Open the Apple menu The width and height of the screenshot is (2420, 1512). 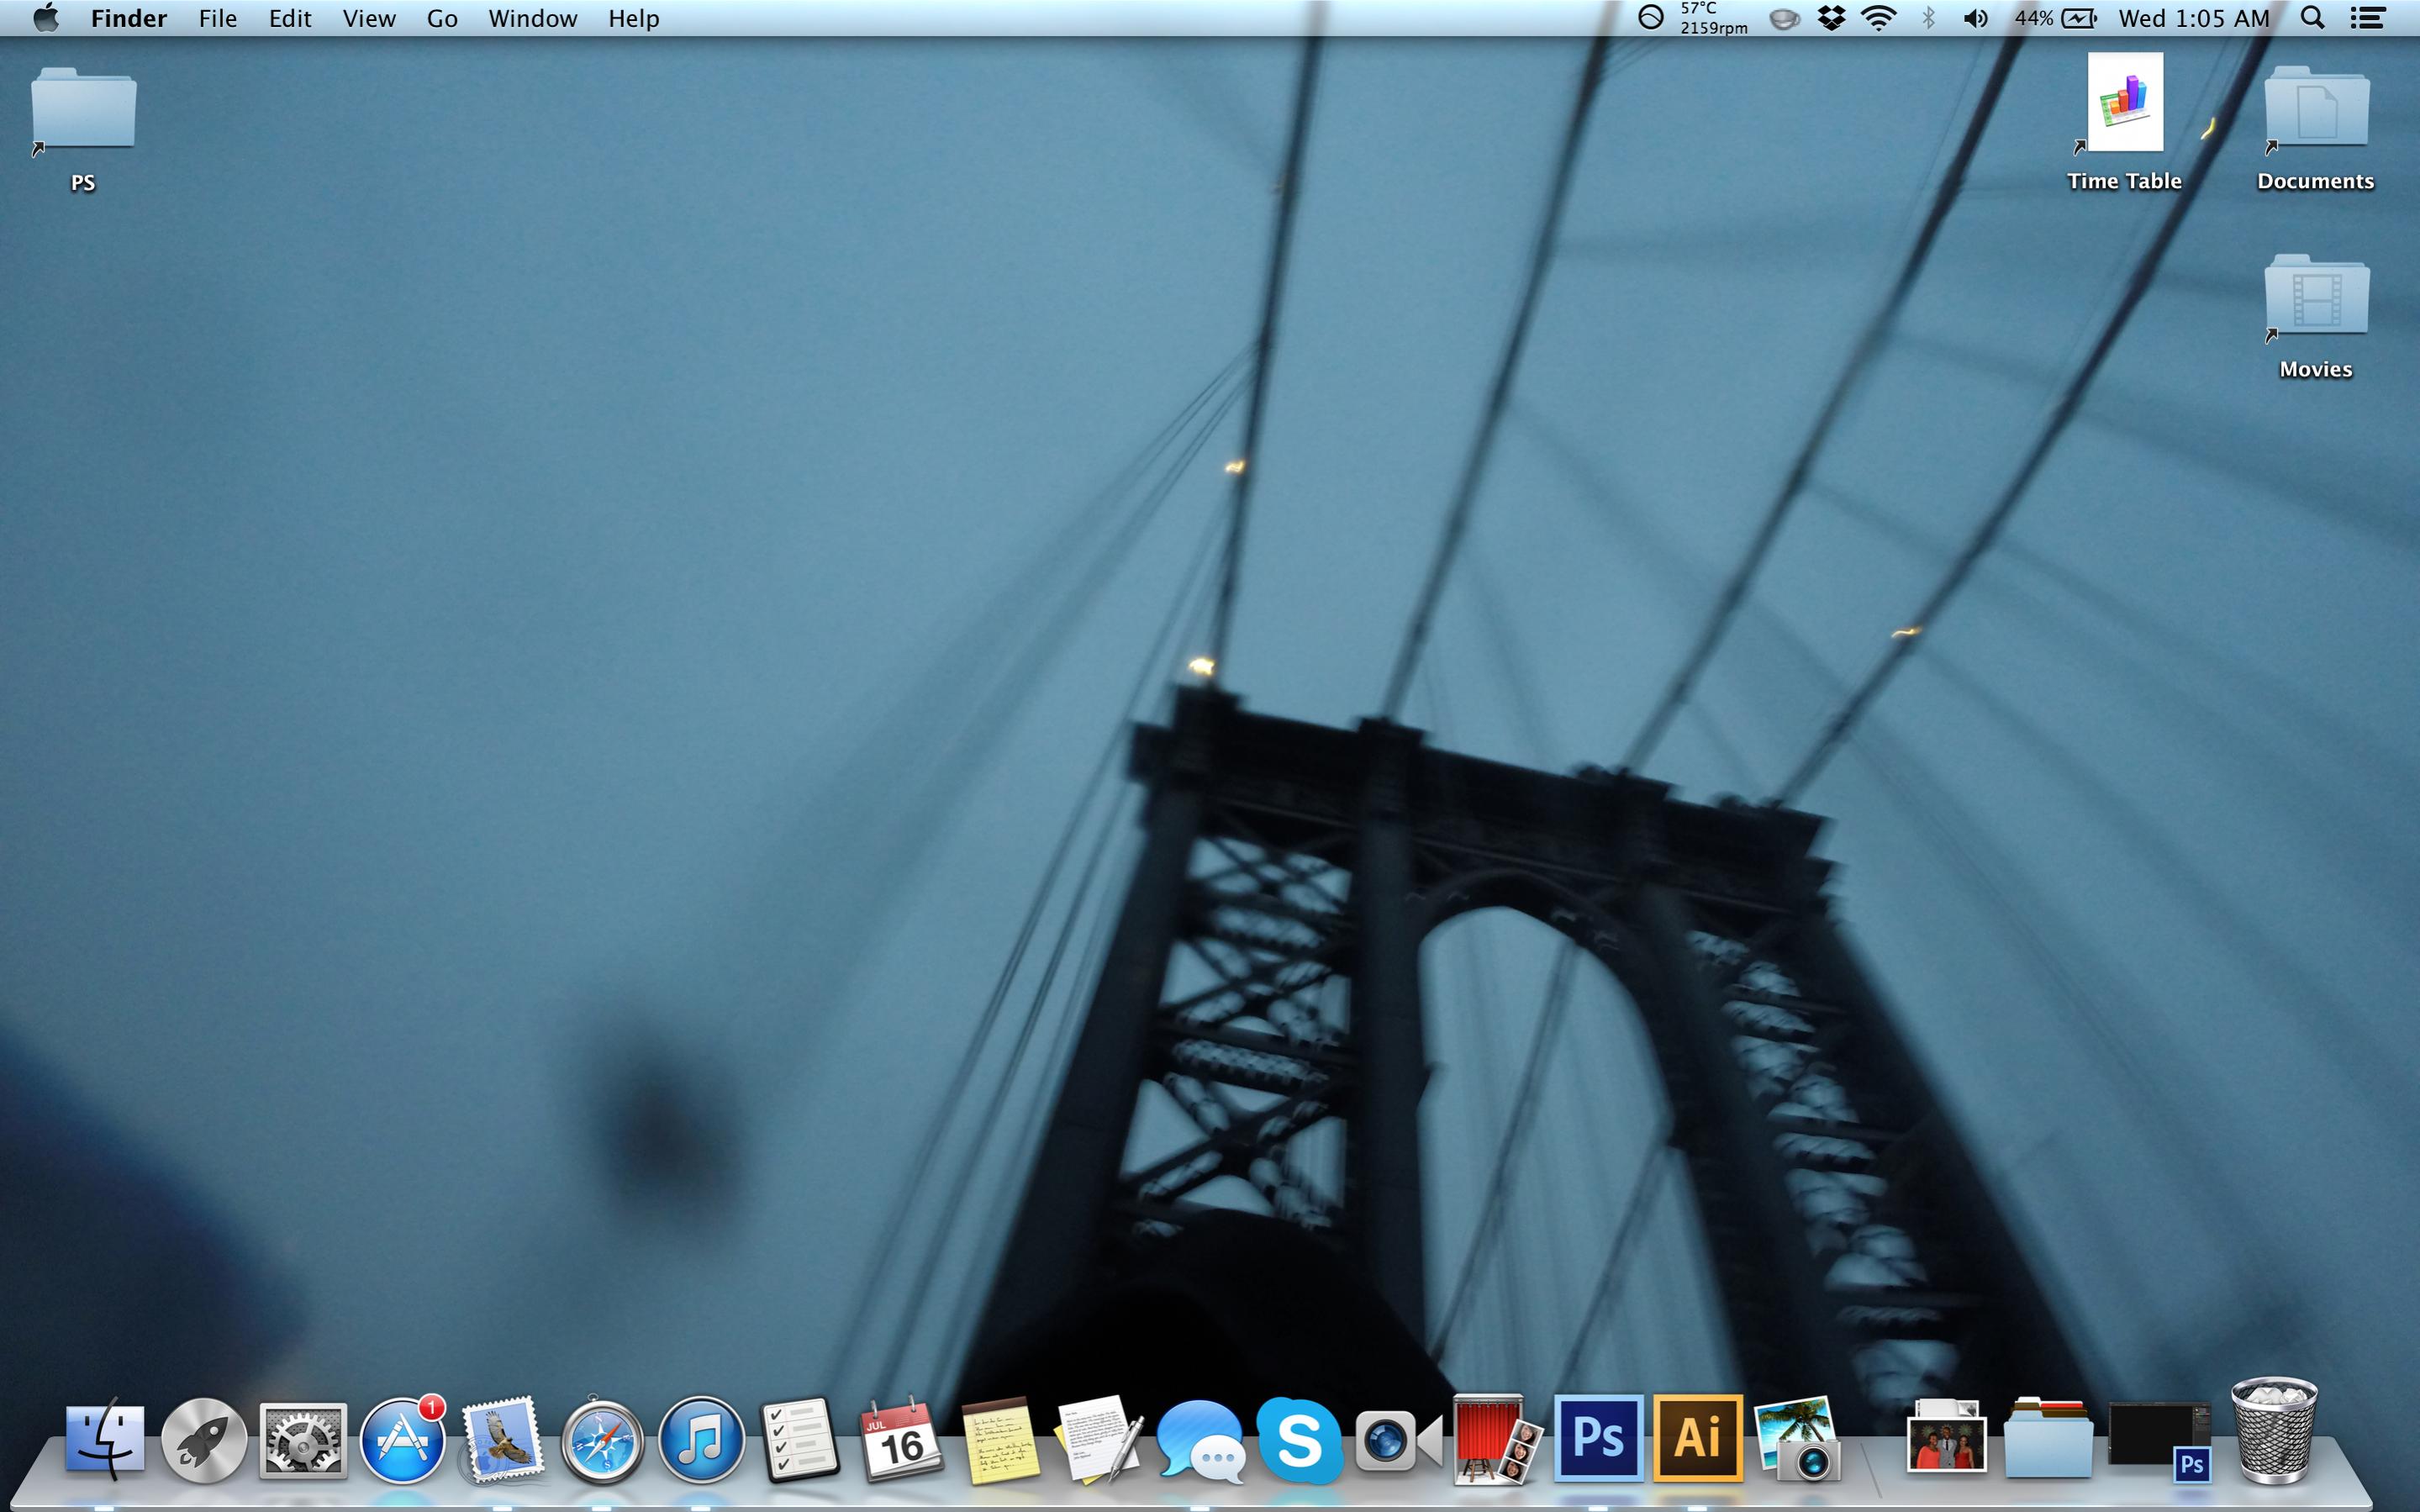45,18
